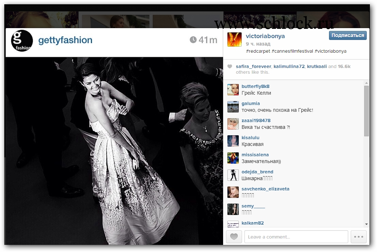The height and width of the screenshot is (252, 377).
Task: Open the three-dots more options menu
Action: (x=358, y=237)
